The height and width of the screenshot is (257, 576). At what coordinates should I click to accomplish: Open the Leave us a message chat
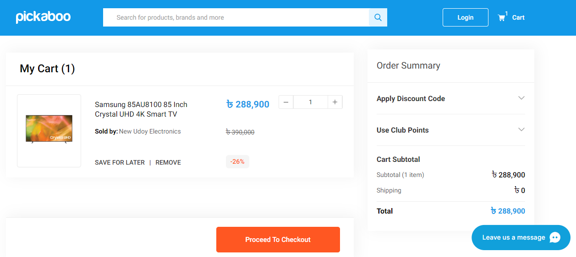point(513,237)
